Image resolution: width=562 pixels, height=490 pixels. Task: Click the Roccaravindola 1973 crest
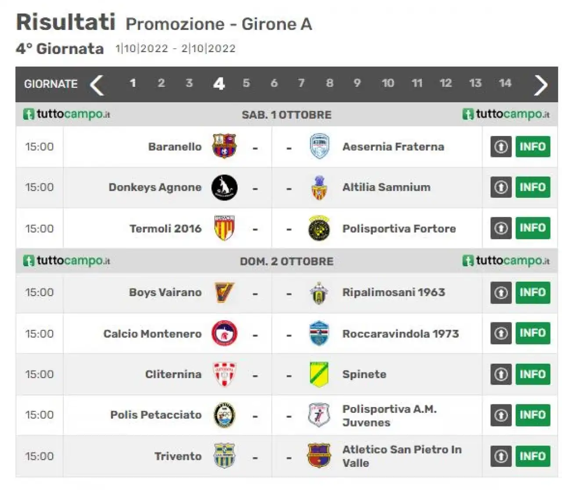tap(319, 333)
